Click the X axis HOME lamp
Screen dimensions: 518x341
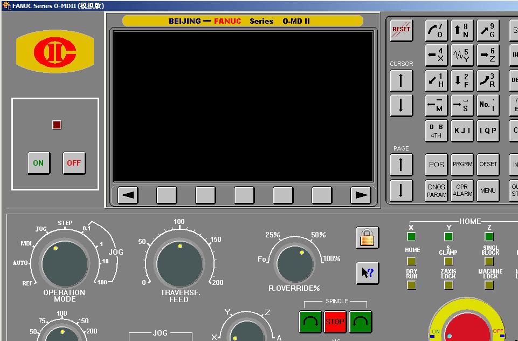(x=411, y=236)
